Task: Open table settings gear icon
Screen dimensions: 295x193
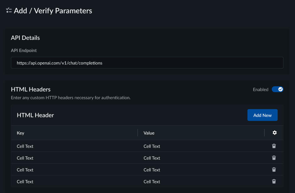Action: coord(275,133)
